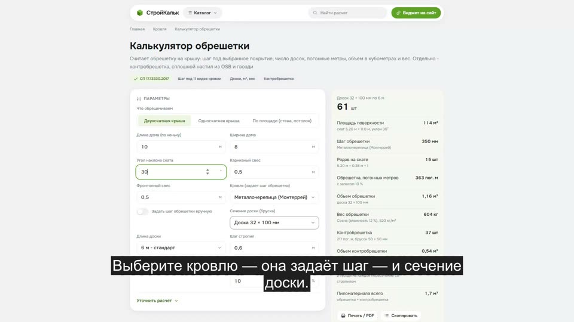Expand the Уточнить расчет section
This screenshot has height=322, width=574.
point(157,301)
